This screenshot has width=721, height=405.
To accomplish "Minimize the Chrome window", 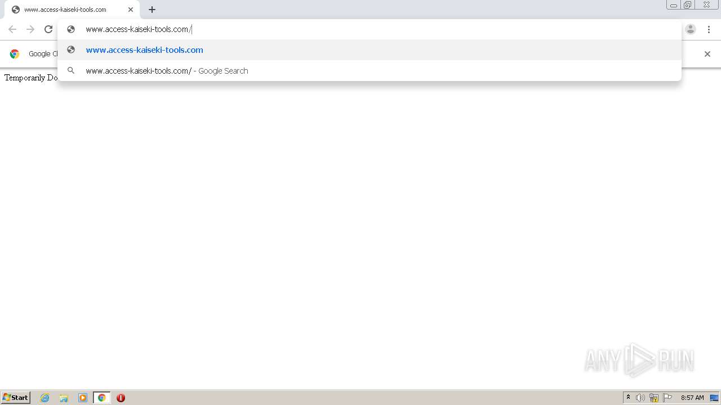I will point(674,5).
